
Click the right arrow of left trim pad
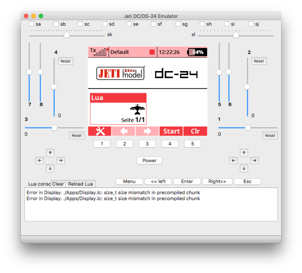pos(61,160)
